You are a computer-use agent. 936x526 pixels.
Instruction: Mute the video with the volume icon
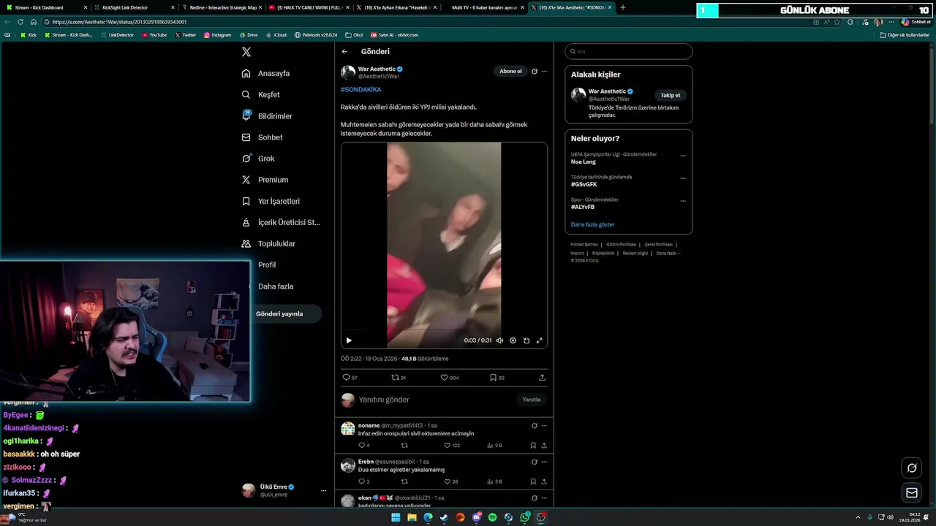(499, 340)
